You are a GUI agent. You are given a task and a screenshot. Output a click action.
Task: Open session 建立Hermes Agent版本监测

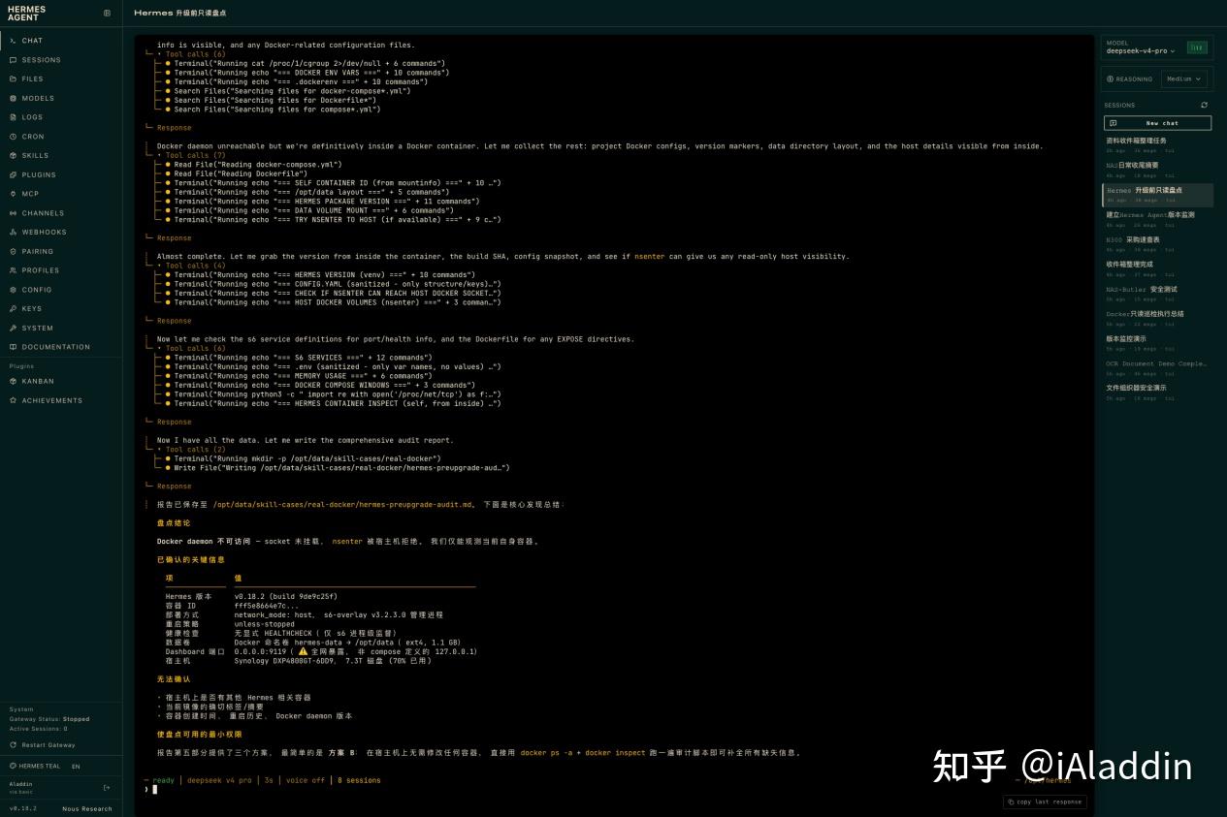pos(1157,218)
